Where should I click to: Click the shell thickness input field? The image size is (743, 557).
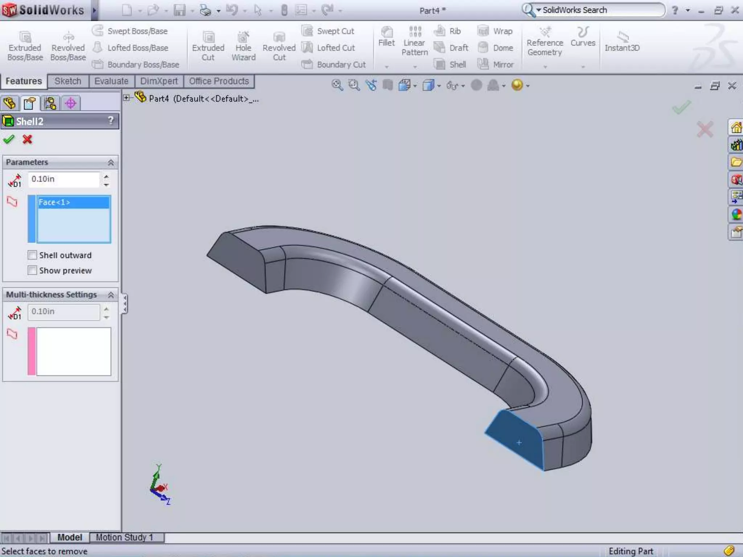[63, 179]
